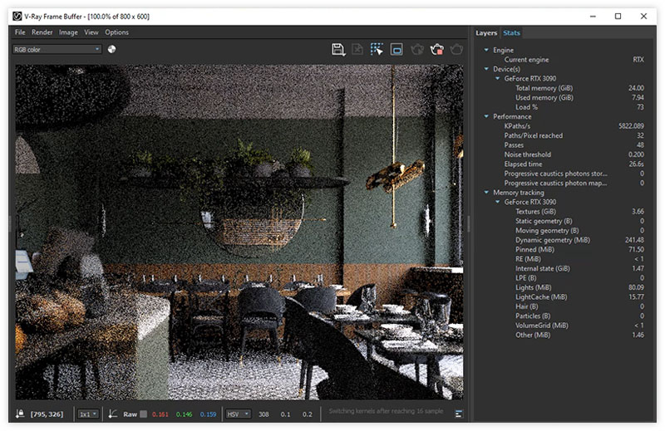Maximize the V-Ray Frame Buffer window
Viewport: 665px width, 431px height.
coord(618,16)
